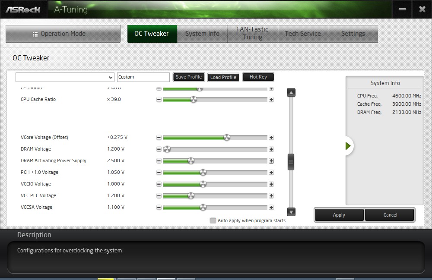This screenshot has width=432, height=280.
Task: Decrease CPU Cache Ratio with minus button
Action: point(159,100)
